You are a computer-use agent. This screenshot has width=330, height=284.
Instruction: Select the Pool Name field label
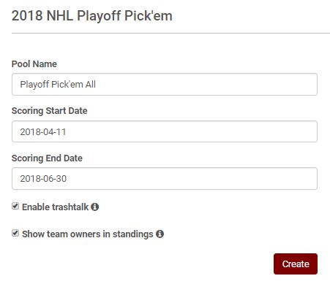(x=34, y=64)
